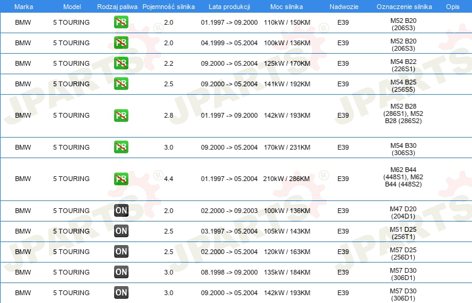Click the Nadwozie column header
Screen dimensions: 472x303
344,7
